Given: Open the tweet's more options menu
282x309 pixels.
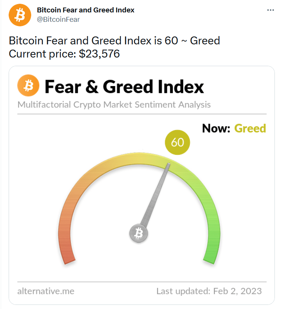Looking at the screenshot, I should [270, 10].
